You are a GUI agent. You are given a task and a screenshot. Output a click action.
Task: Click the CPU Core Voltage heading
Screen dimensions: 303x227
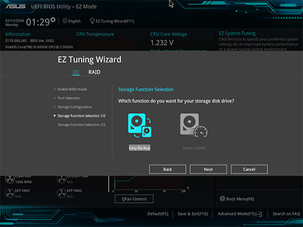click(x=168, y=34)
